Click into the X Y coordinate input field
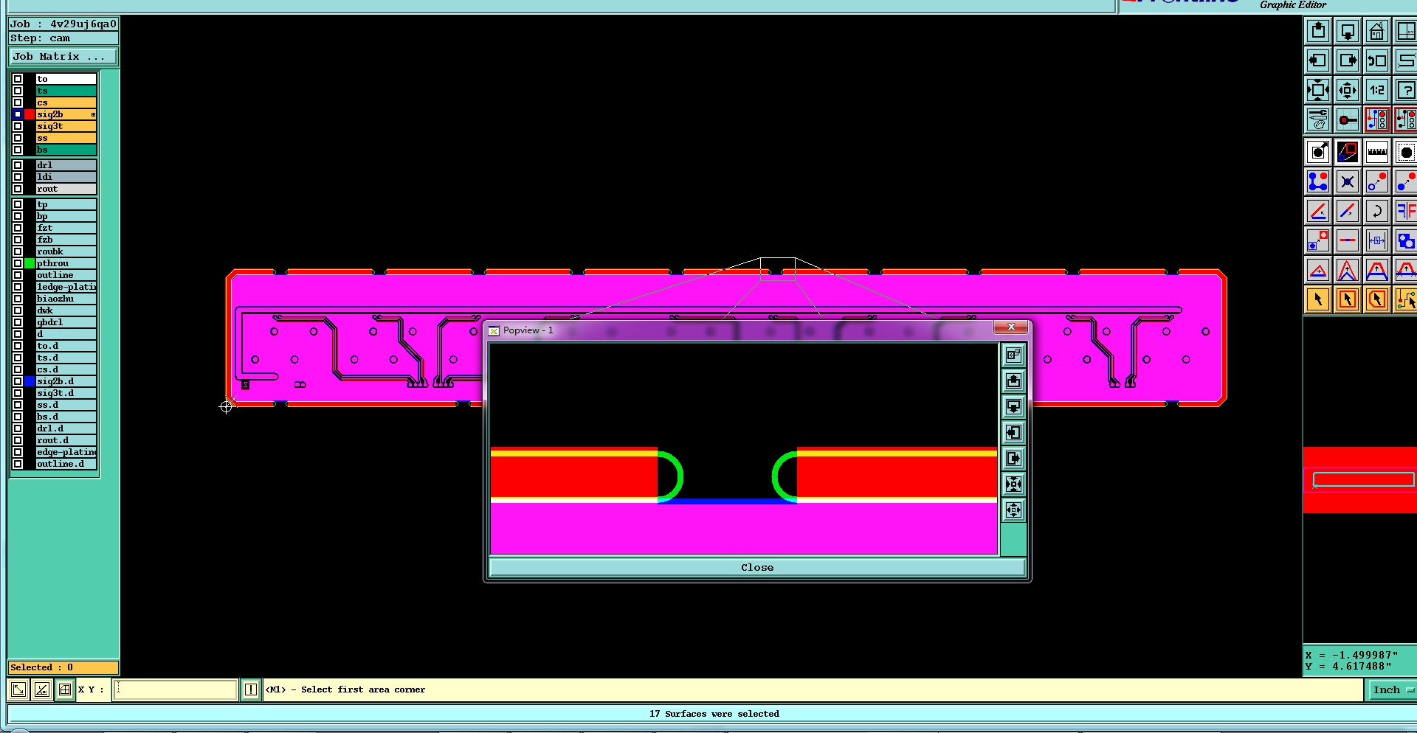 (175, 689)
